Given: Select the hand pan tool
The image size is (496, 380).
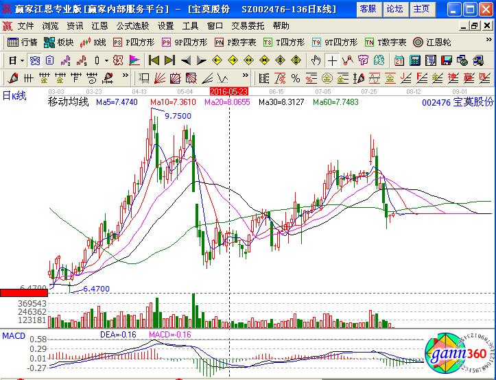Looking at the screenshot, I should coord(315,60).
